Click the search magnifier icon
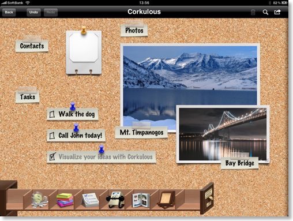Image resolution: width=293 pixels, height=221 pixels. click(265, 12)
